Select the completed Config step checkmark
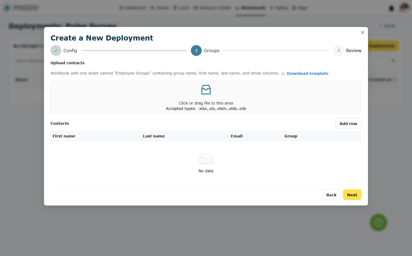 pos(56,50)
